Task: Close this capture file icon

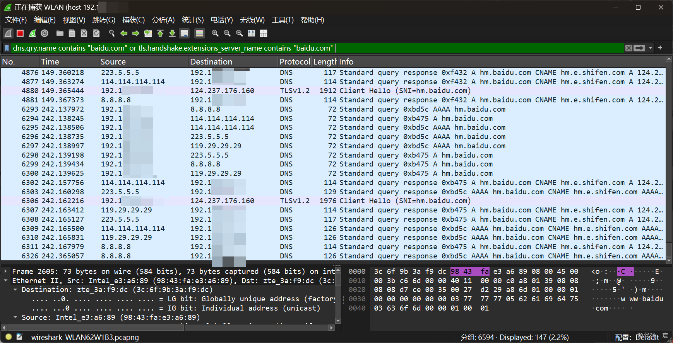Action: click(x=84, y=33)
